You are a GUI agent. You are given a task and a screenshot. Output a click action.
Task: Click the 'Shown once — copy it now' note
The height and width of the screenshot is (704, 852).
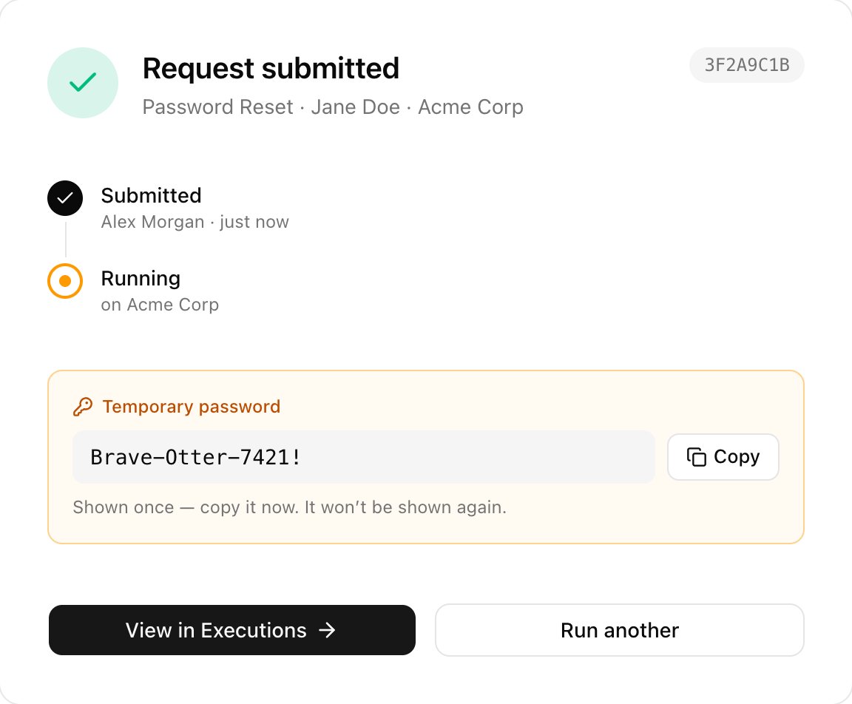point(290,507)
